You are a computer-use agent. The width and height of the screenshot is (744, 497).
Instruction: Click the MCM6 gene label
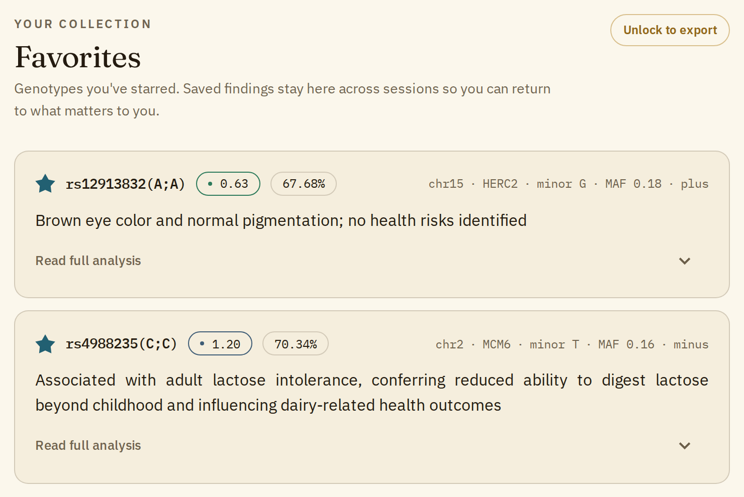(497, 344)
